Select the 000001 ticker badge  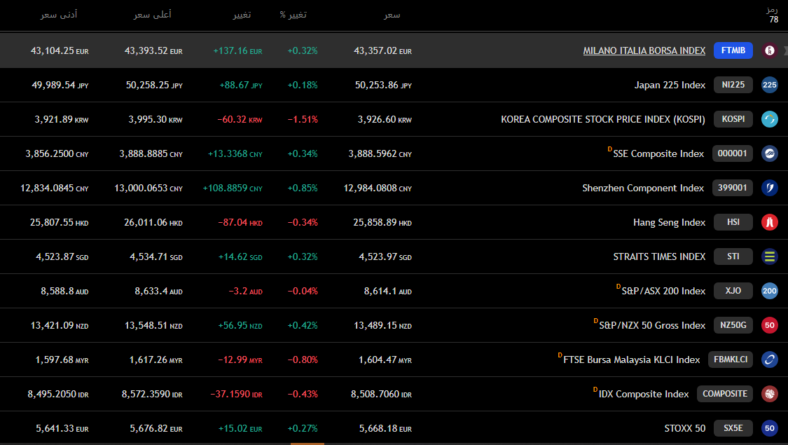coord(732,153)
